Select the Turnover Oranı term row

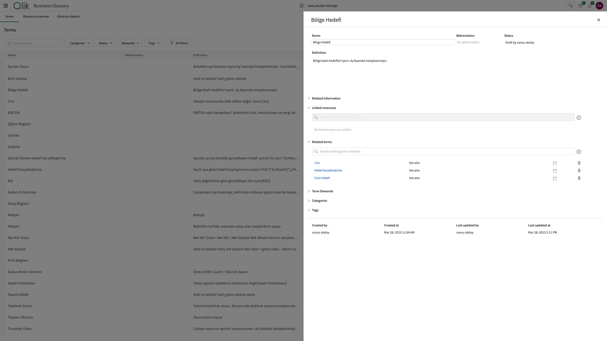[x=153, y=329]
